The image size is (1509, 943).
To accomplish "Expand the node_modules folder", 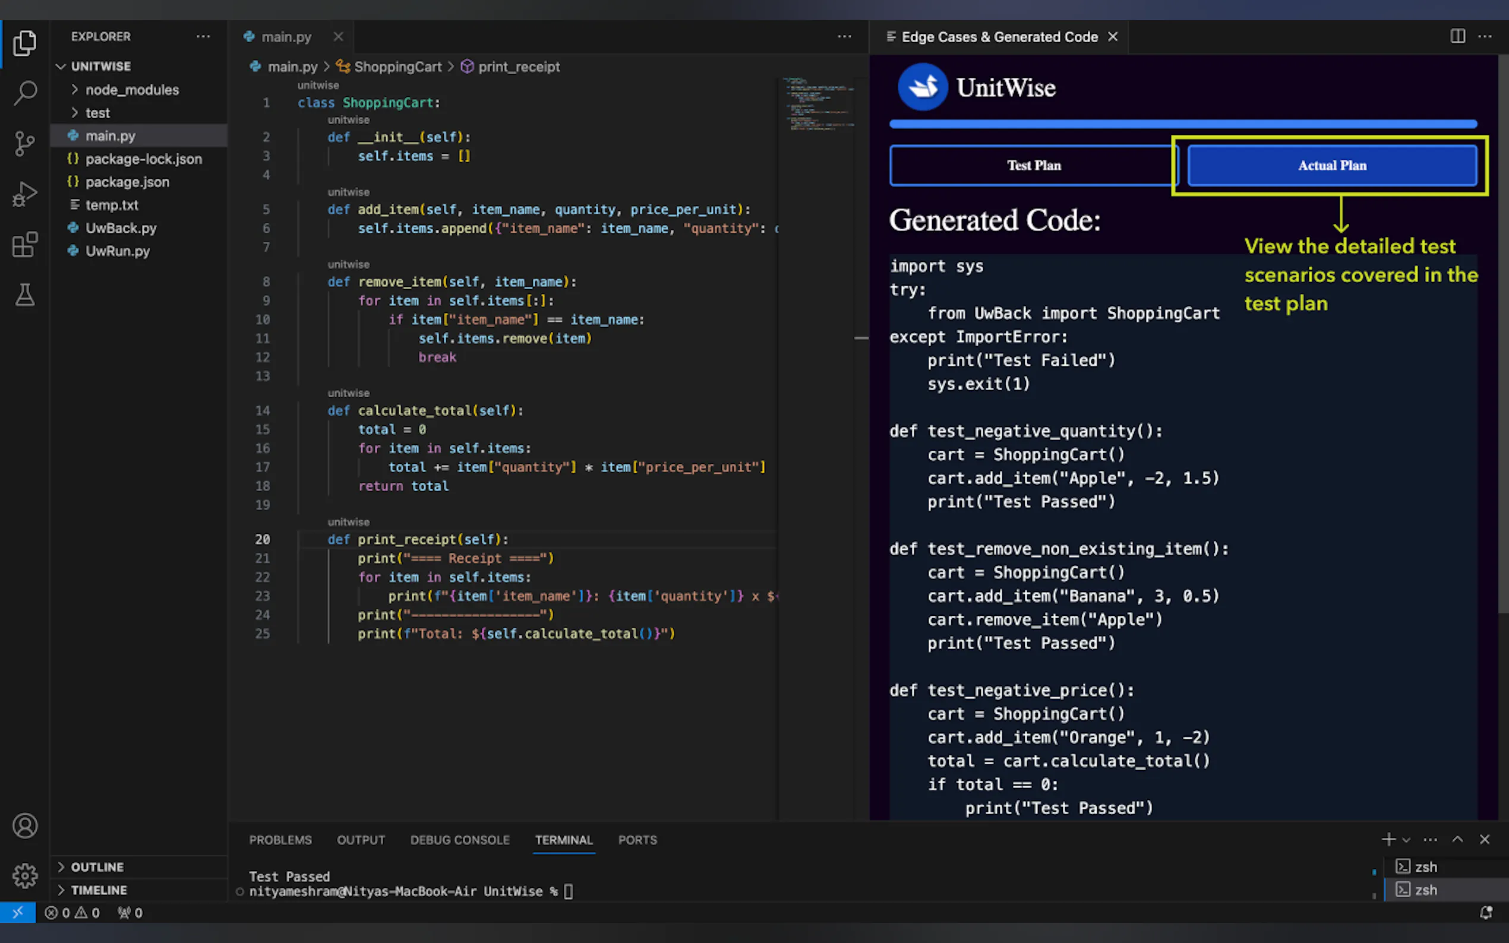I will pyautogui.click(x=132, y=90).
